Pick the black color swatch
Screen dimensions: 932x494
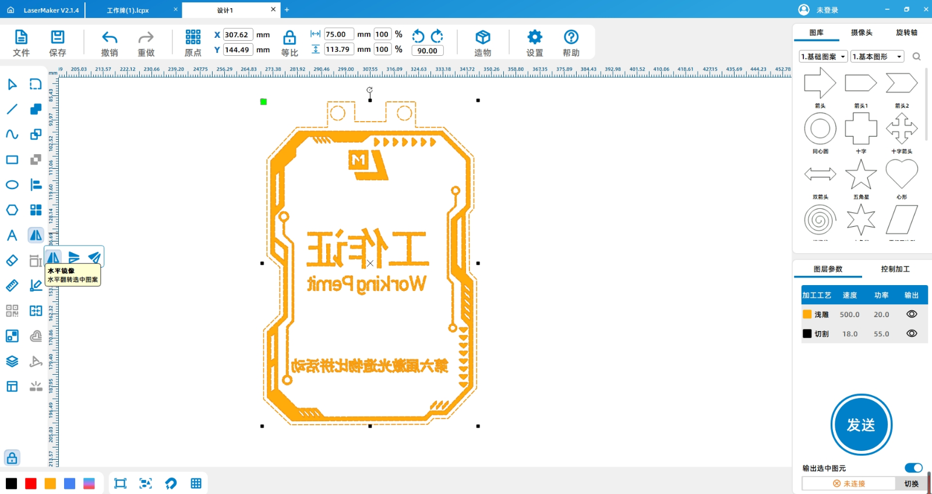[x=12, y=484]
